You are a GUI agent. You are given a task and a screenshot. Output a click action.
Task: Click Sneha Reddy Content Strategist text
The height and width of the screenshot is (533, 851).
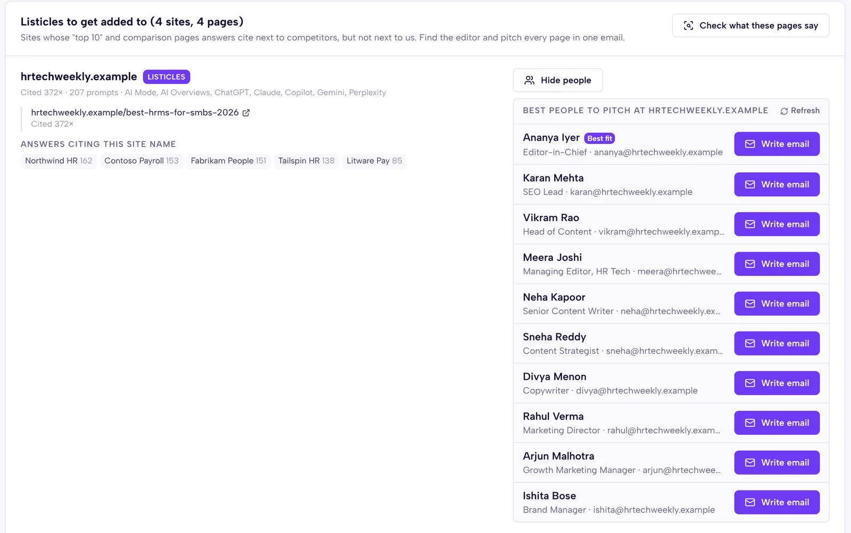tap(623, 351)
